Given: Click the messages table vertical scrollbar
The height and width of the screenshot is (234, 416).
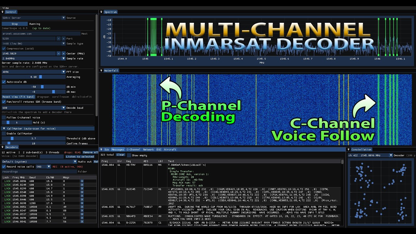Looking at the screenshot, I should [x=342, y=192].
